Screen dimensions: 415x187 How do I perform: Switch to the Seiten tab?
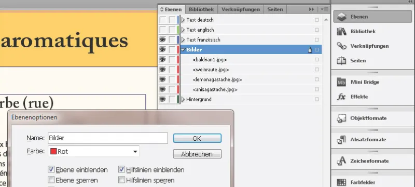coord(275,9)
